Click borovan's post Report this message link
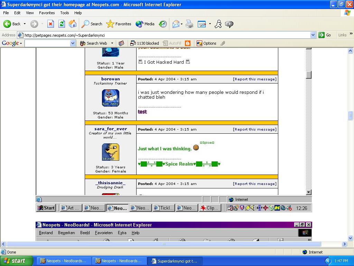The width and height of the screenshot is (354, 266). click(x=255, y=79)
